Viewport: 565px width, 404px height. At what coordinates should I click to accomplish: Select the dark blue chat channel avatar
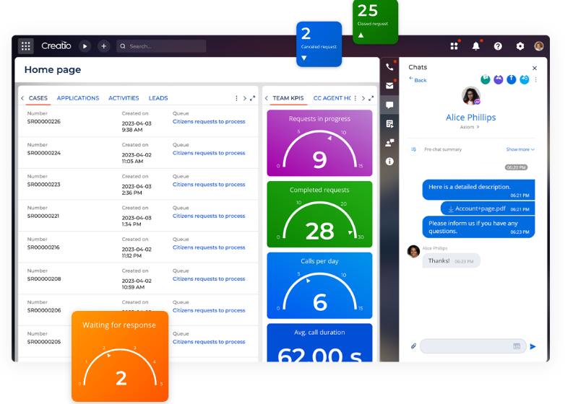[512, 79]
